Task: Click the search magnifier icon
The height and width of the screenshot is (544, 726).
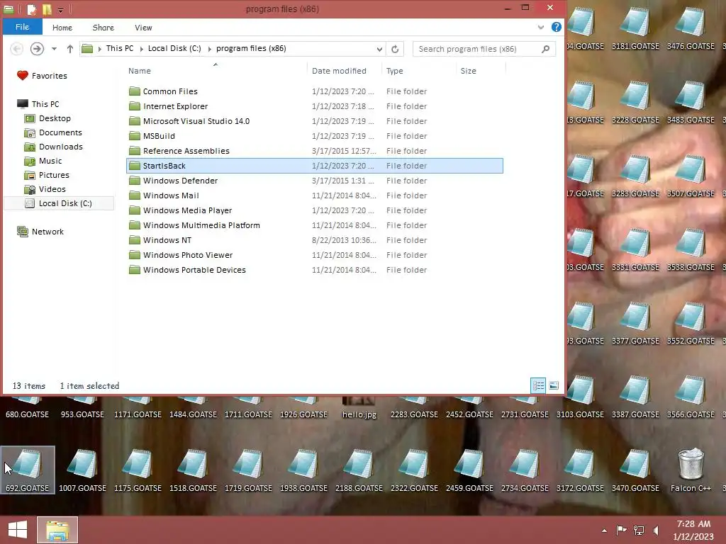Action: (546, 49)
